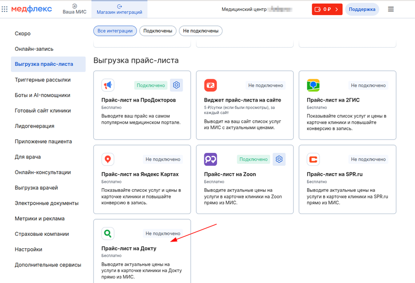Select Выгрузка прайс-листа in sidebar
This screenshot has height=283, width=415.
[x=48, y=64]
